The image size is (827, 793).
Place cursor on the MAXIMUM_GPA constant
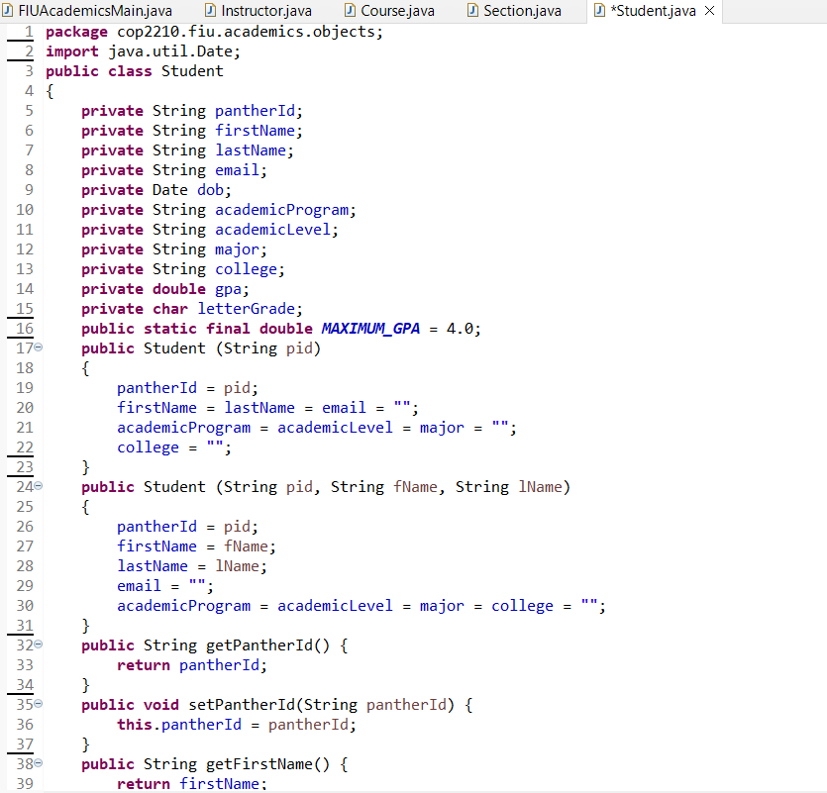click(370, 329)
